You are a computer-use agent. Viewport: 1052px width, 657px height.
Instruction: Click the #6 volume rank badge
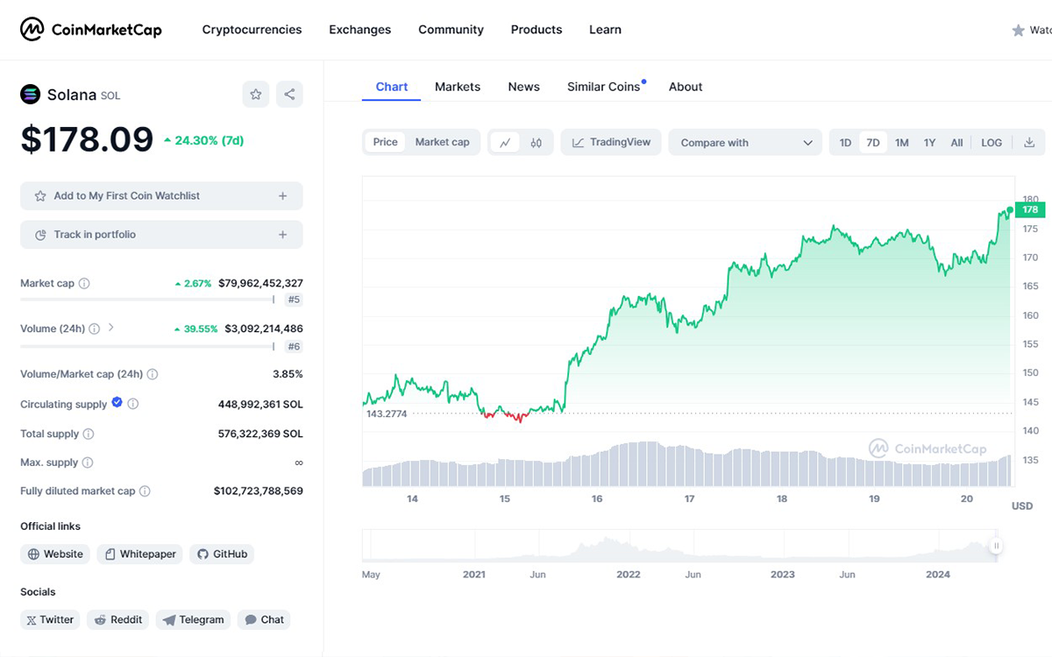(294, 347)
